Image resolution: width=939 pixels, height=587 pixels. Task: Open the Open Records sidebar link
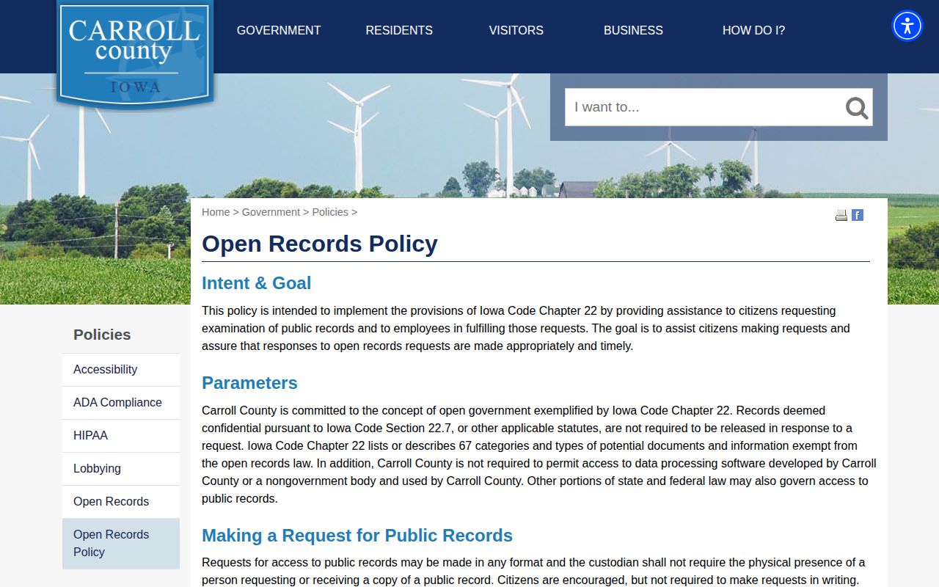coord(121,502)
